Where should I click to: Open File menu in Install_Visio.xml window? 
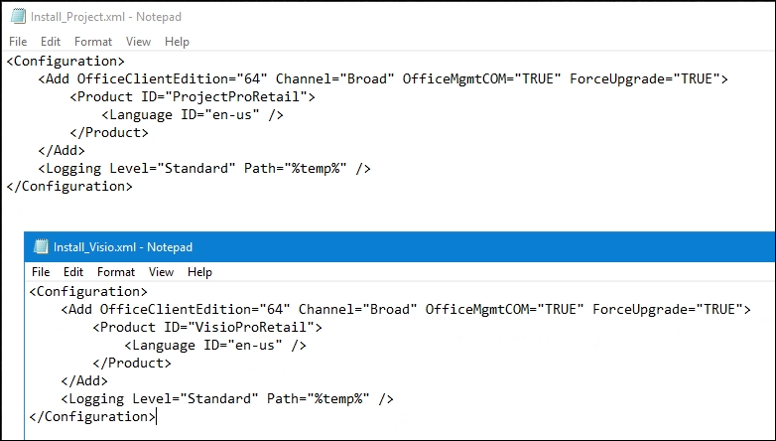coord(41,272)
